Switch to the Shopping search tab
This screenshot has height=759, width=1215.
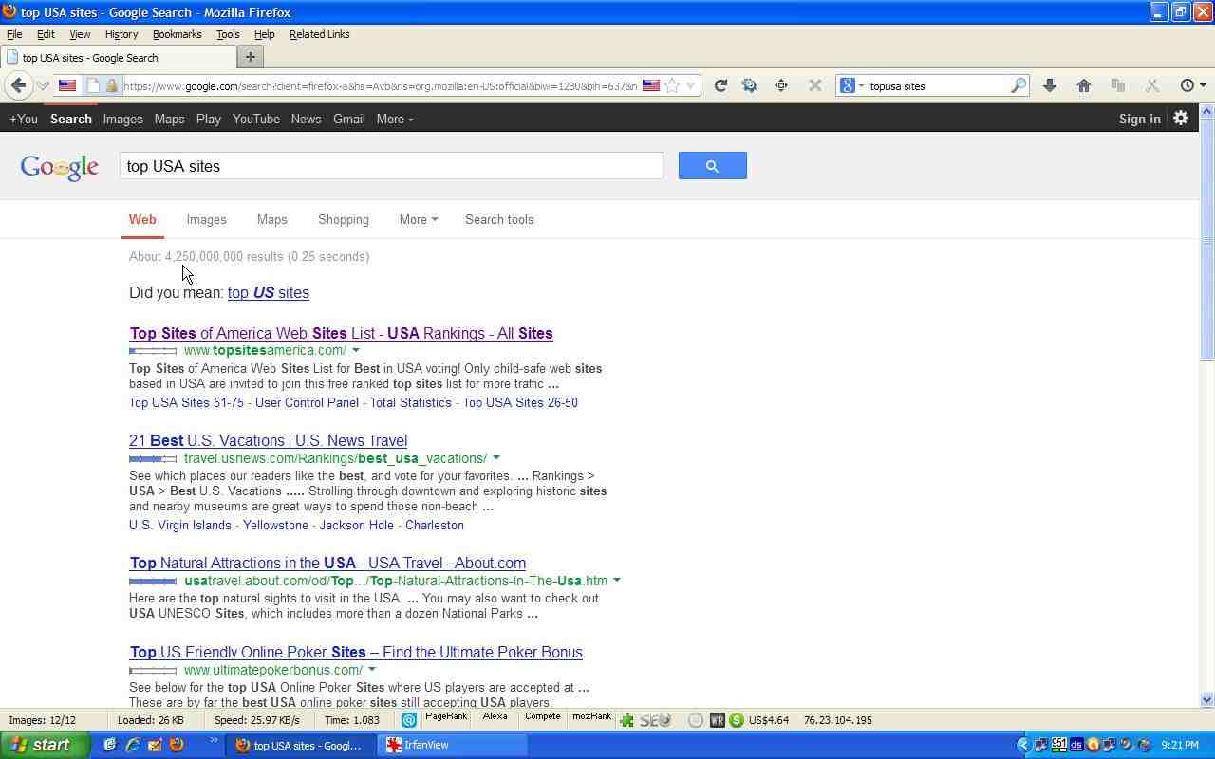344,219
